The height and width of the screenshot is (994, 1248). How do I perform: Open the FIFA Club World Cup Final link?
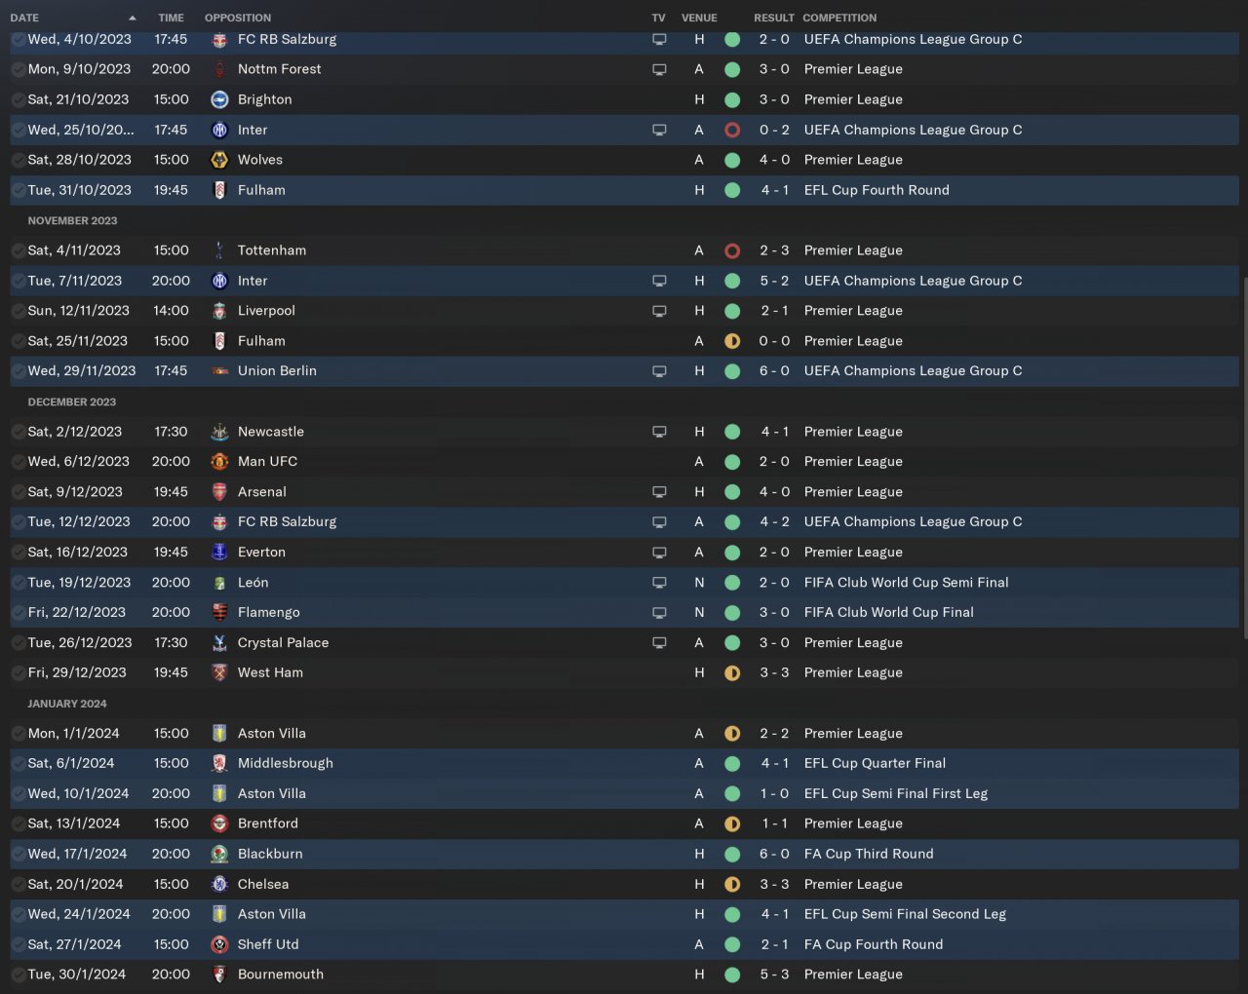pos(888,613)
